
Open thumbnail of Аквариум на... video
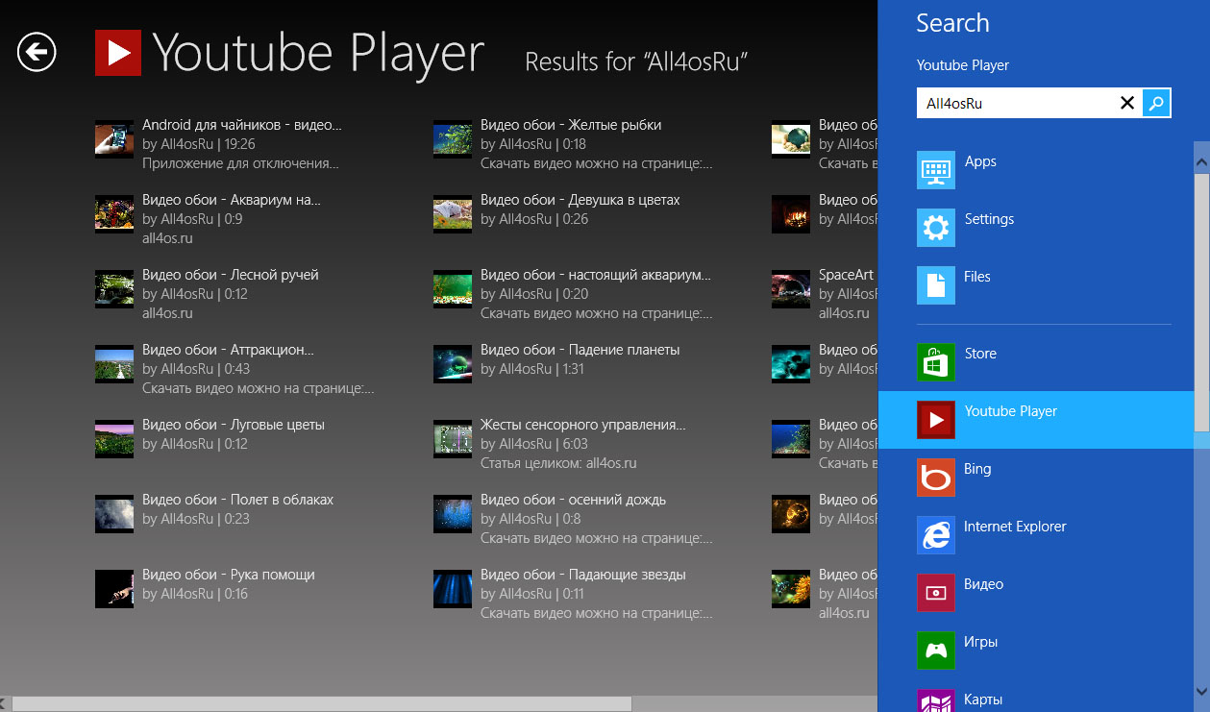point(114,213)
